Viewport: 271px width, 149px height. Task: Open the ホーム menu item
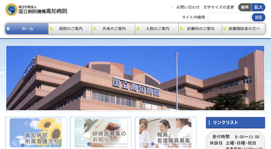[x=27, y=29]
